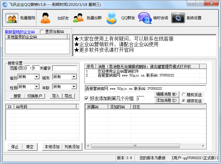
Task: Open the 临时会话 chat bubble icon
Action: pos(145,18)
